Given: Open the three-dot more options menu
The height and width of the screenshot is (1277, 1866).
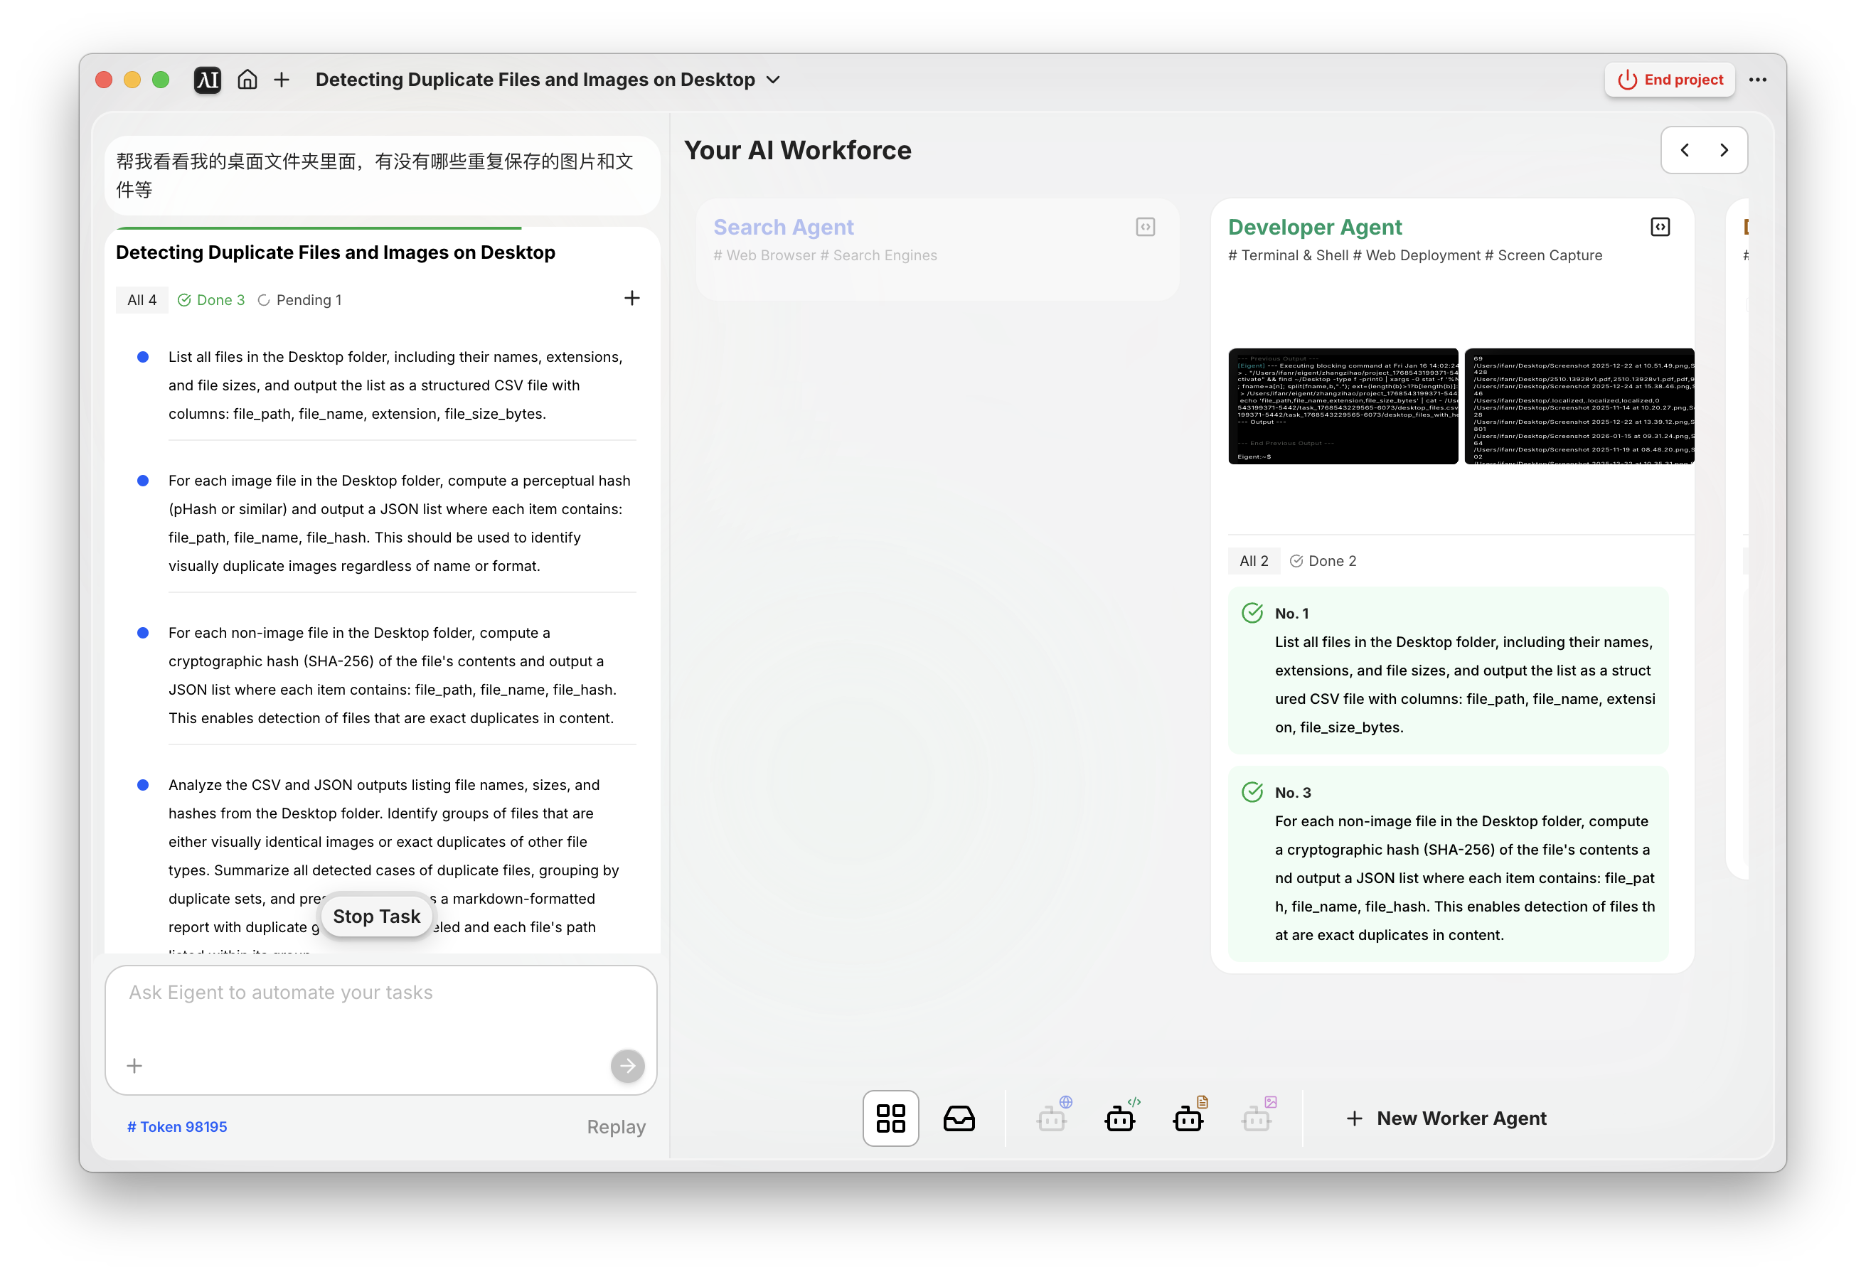Looking at the screenshot, I should click(1756, 80).
